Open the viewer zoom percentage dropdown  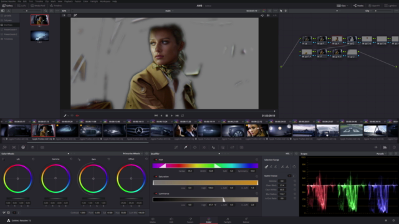[x=65, y=11]
